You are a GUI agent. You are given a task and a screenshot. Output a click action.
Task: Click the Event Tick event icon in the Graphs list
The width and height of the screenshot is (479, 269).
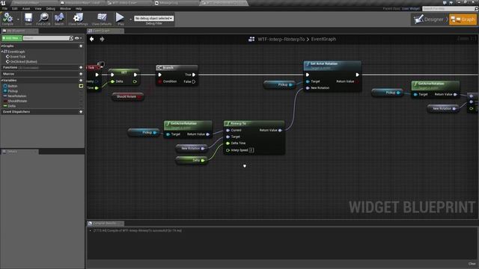8,57
